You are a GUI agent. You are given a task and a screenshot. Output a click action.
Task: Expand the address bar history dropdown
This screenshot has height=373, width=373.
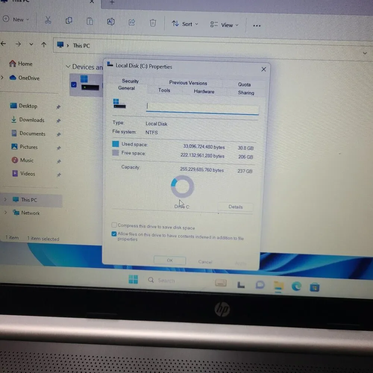point(365,53)
